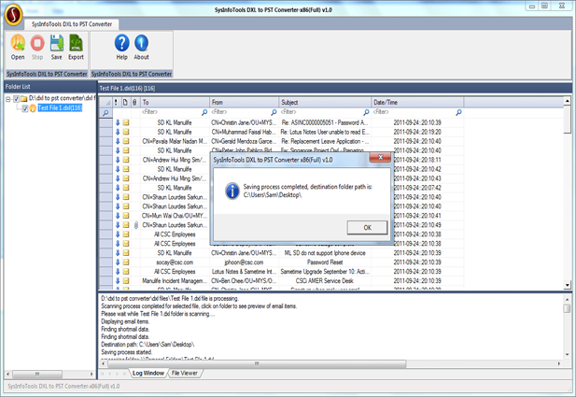Sort by the Subject column header
576x397 pixels.
tap(325, 102)
